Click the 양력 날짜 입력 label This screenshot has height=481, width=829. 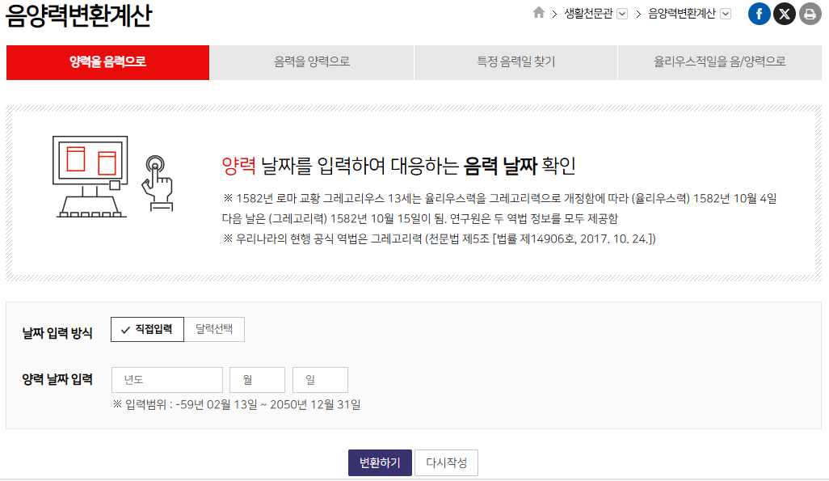[57, 379]
